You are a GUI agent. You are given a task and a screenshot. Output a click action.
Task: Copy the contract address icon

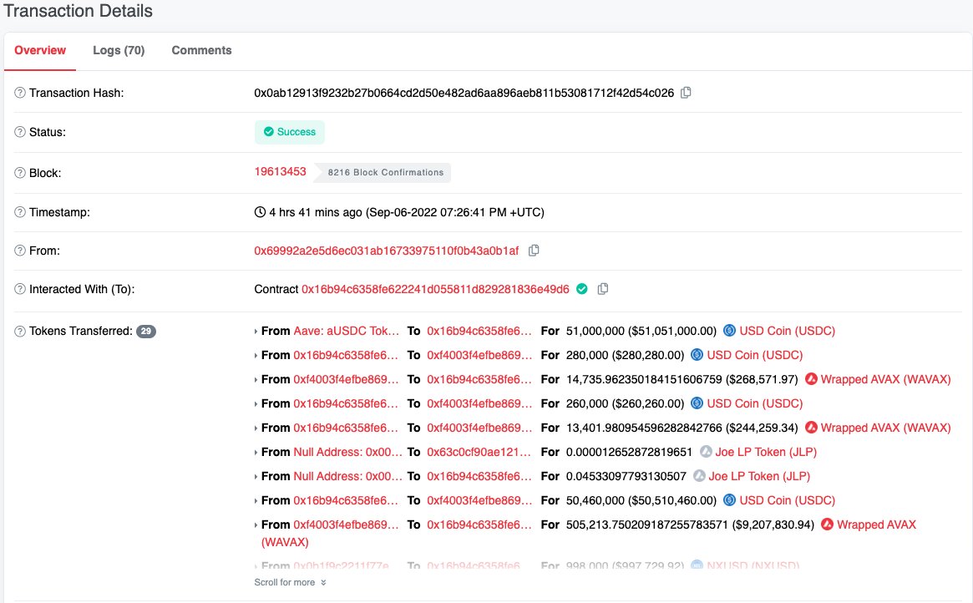[602, 289]
